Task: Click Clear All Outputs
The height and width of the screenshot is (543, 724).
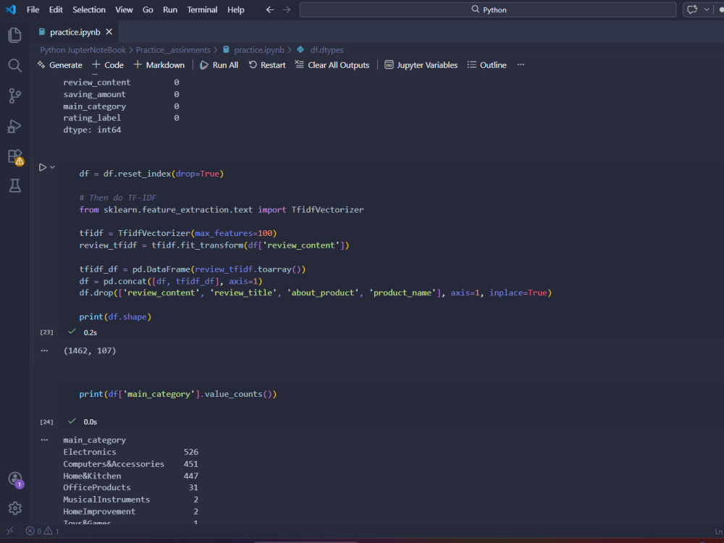Action: pos(332,65)
